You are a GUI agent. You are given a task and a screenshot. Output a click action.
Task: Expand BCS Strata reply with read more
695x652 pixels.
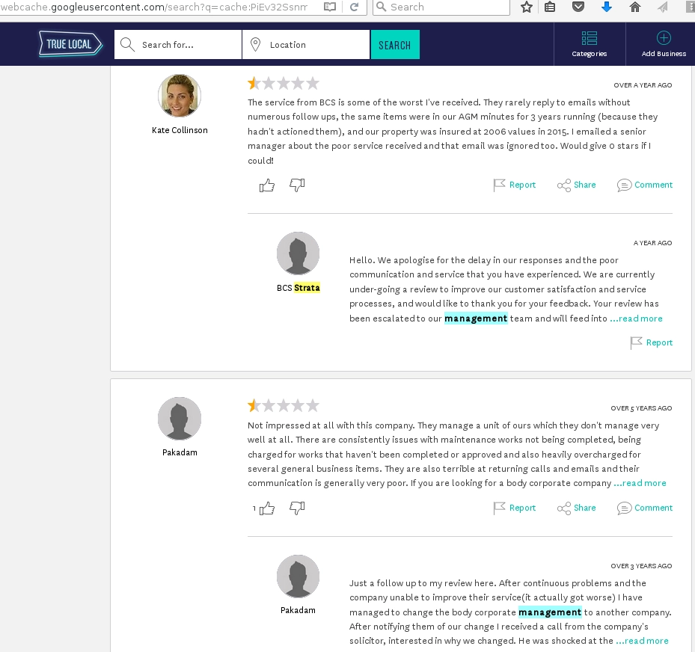[x=636, y=319]
